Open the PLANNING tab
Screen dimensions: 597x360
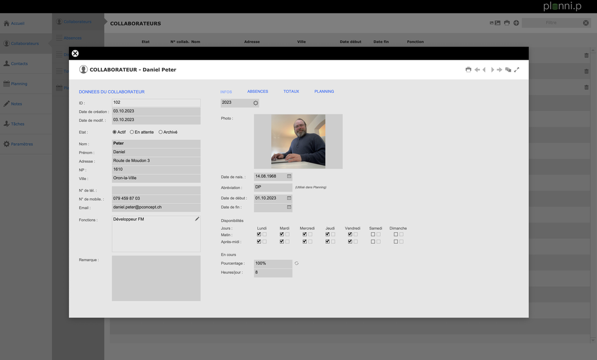(324, 92)
